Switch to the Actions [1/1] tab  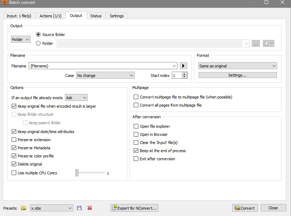click(x=50, y=16)
